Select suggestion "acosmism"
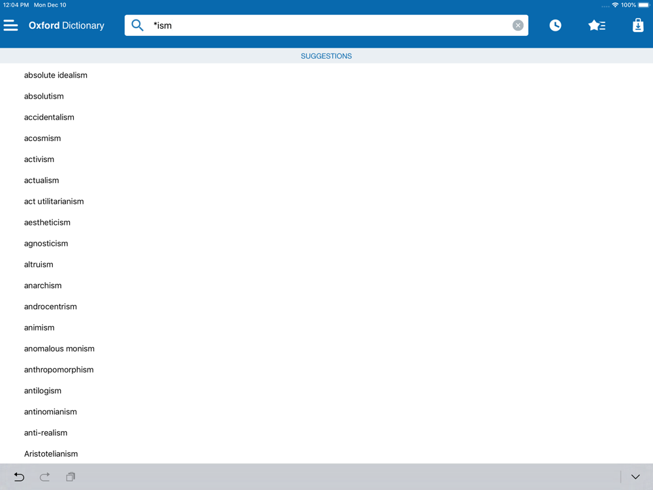 pos(326,139)
